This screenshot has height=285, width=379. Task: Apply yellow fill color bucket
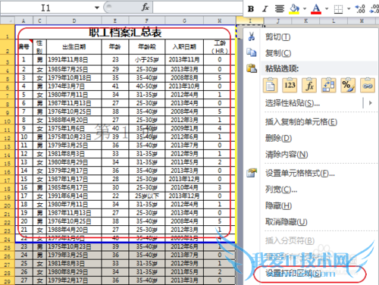coord(294,9)
